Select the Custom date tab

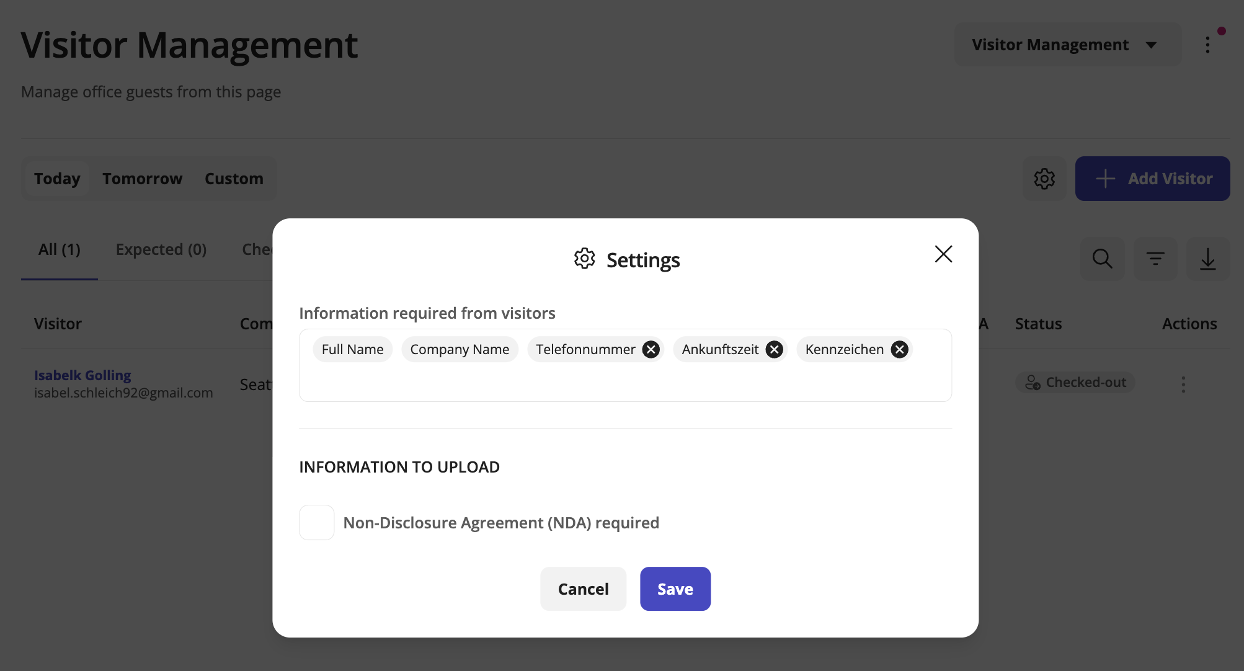pos(234,179)
